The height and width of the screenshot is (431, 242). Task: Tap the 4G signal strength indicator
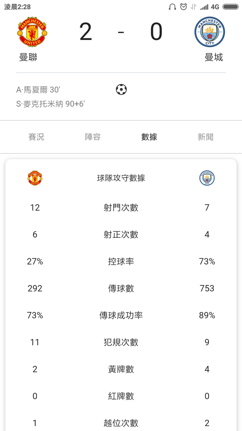[x=209, y=7]
